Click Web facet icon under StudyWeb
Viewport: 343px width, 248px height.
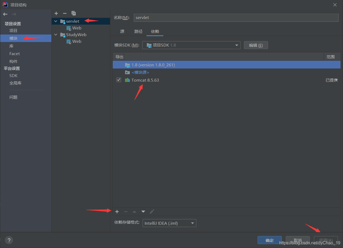click(x=69, y=41)
